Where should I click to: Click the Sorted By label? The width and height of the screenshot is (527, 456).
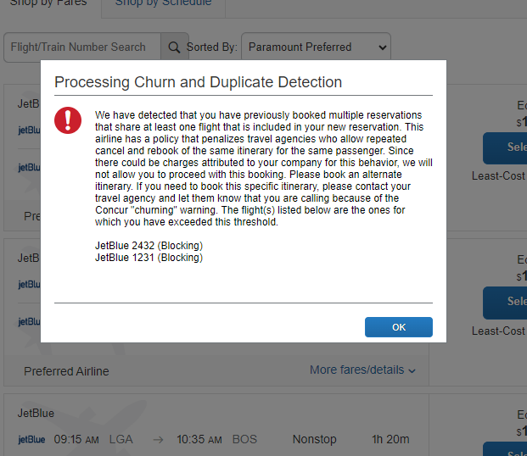click(212, 47)
